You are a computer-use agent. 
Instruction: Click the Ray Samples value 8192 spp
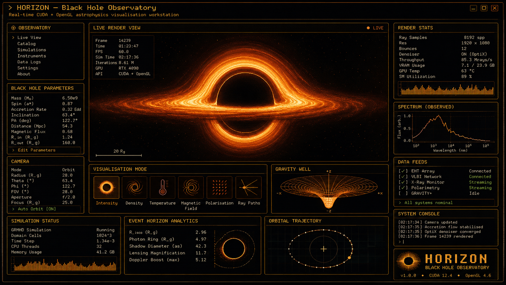point(474,38)
